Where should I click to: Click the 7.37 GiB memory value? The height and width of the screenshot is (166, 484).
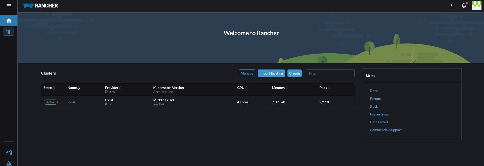[x=278, y=102]
